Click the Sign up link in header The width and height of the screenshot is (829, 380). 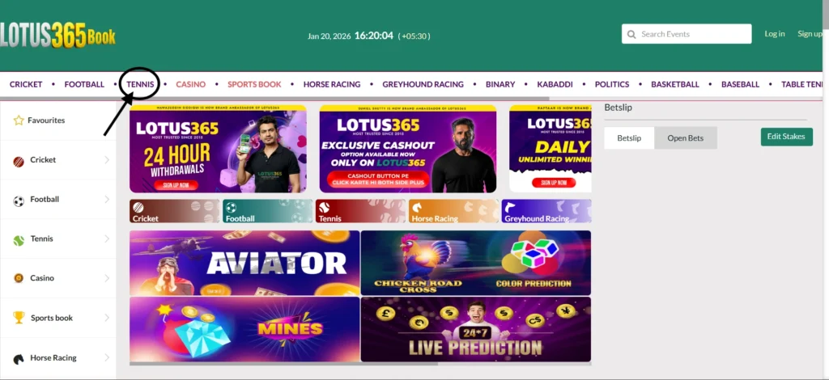(x=810, y=34)
